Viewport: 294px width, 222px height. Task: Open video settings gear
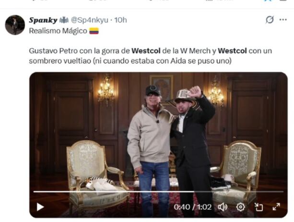(241, 207)
